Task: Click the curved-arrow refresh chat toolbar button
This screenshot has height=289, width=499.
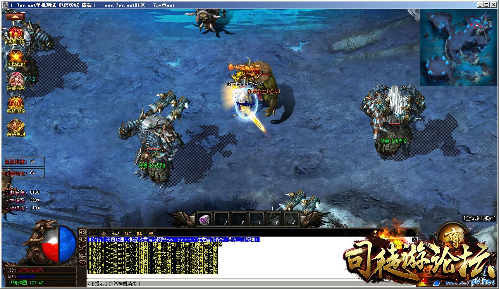Action: [x=105, y=233]
